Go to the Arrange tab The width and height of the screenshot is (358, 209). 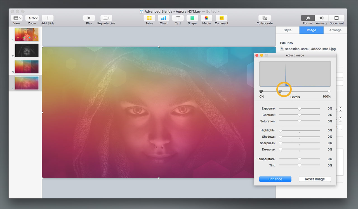coord(335,30)
